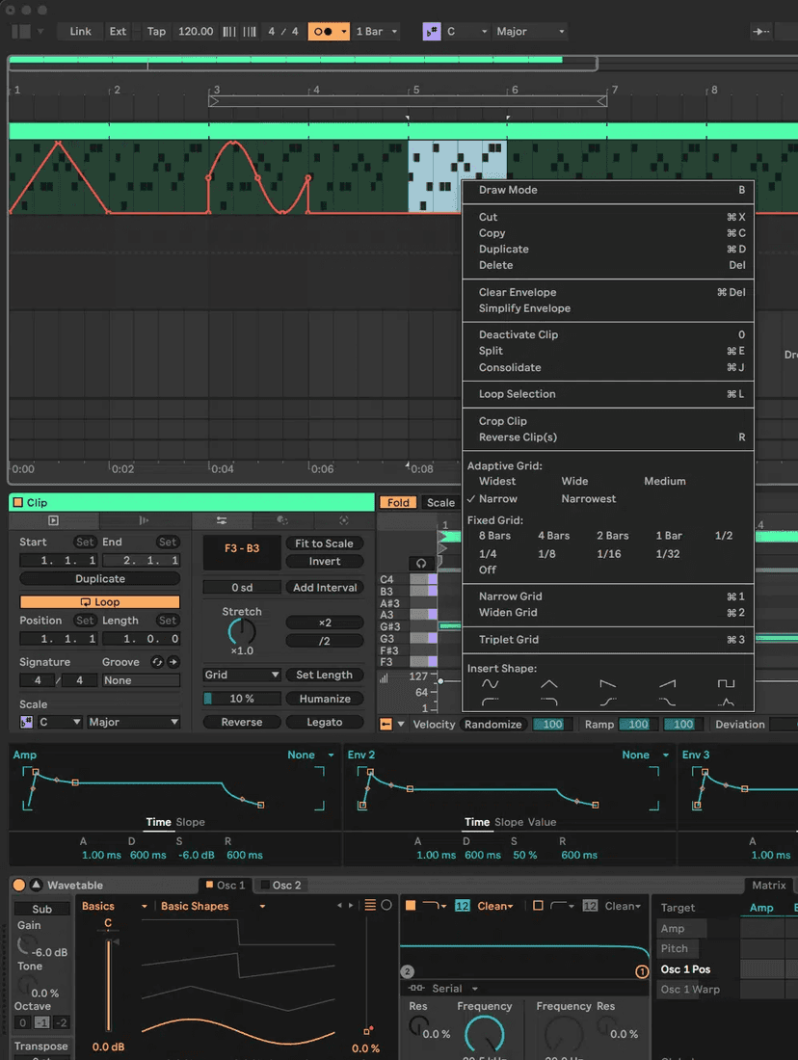Image resolution: width=798 pixels, height=1060 pixels.
Task: Click the Filter 1 Frequency knob
Action: pyautogui.click(x=484, y=1034)
